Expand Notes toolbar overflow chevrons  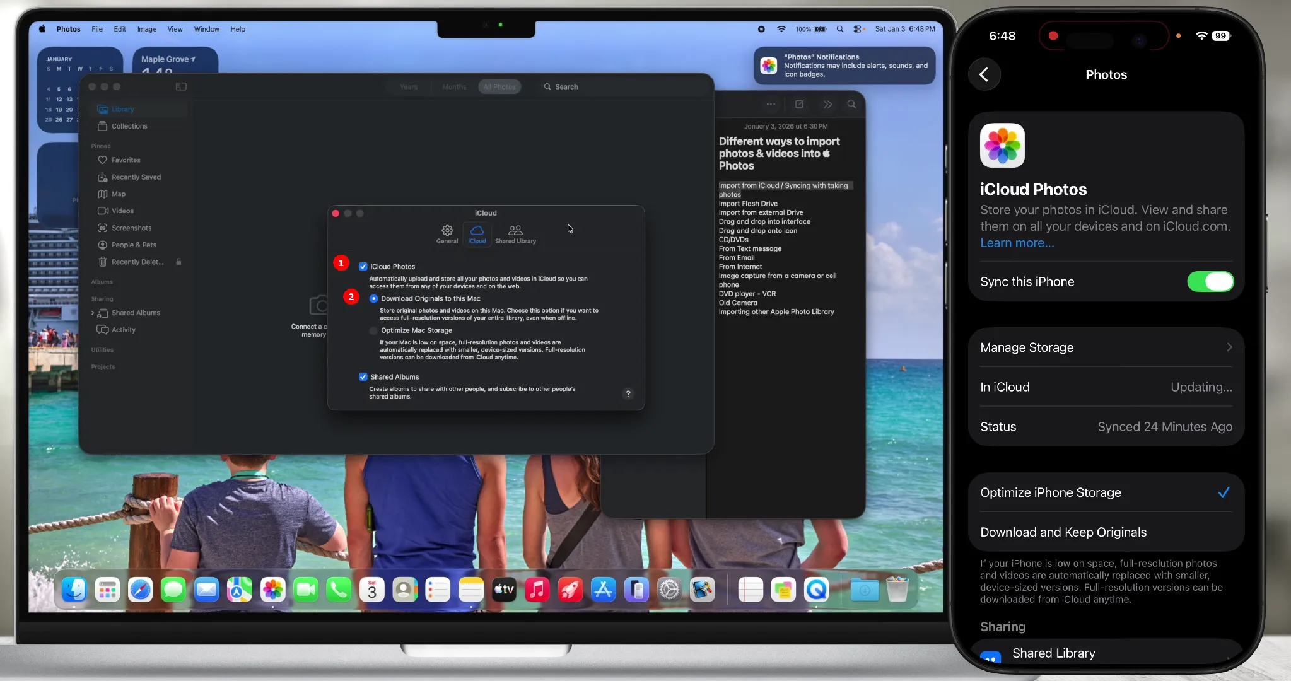[x=827, y=104]
